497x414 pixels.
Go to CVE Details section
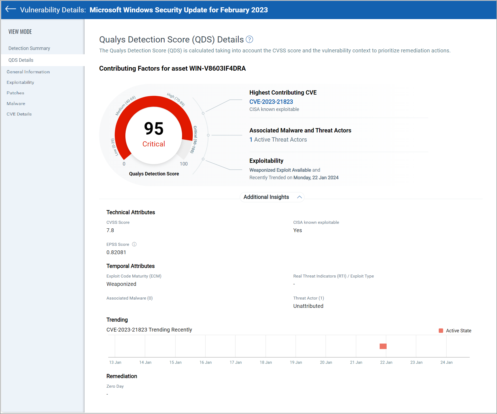[19, 114]
